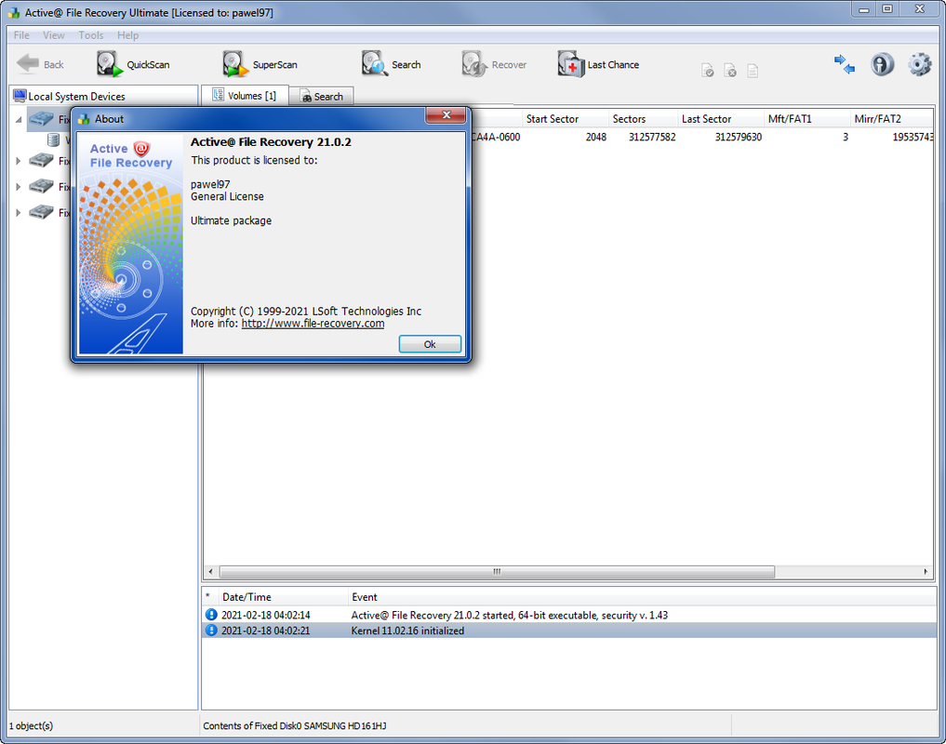Click the Date/Time log column header
Image resolution: width=946 pixels, height=744 pixels.
[283, 597]
